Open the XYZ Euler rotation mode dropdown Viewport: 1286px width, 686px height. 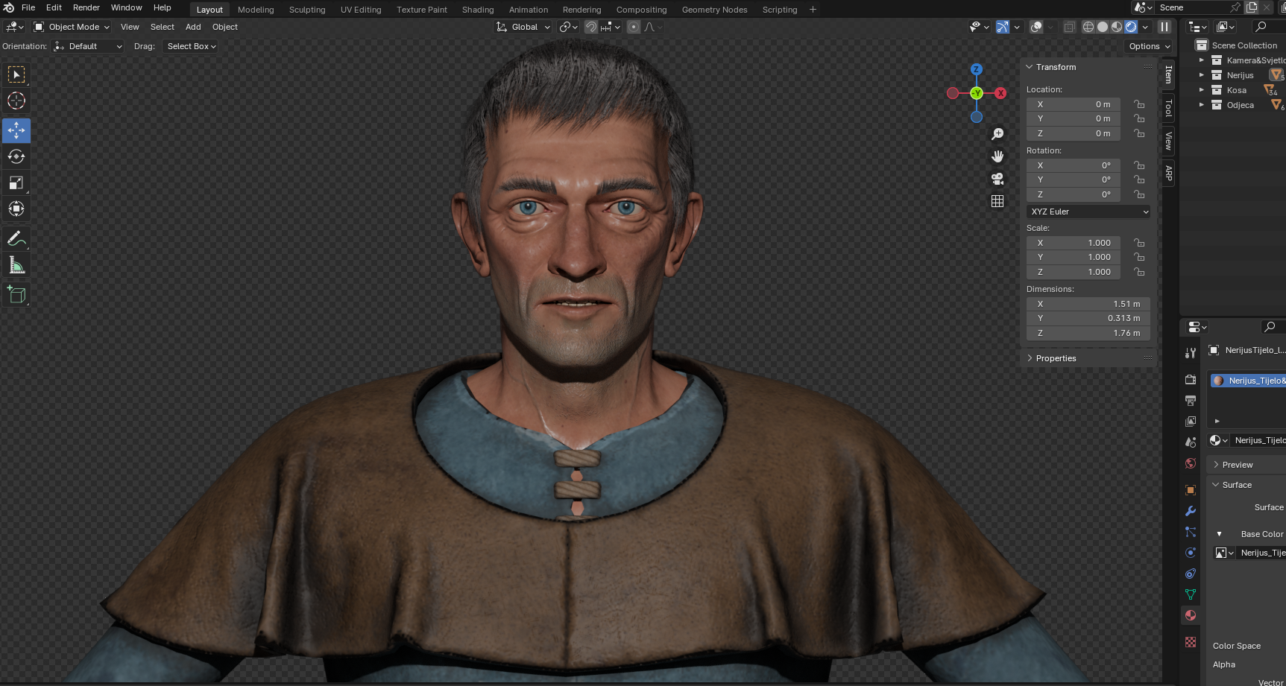[1088, 212]
